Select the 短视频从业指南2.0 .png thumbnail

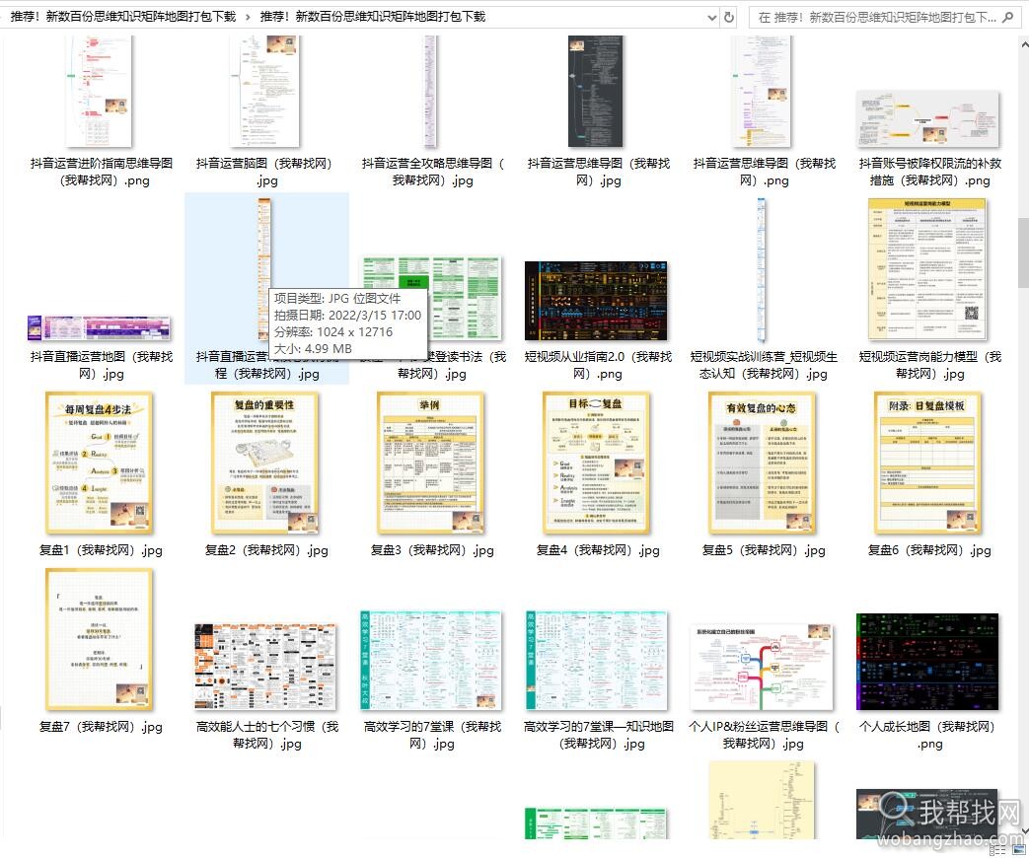(x=596, y=301)
